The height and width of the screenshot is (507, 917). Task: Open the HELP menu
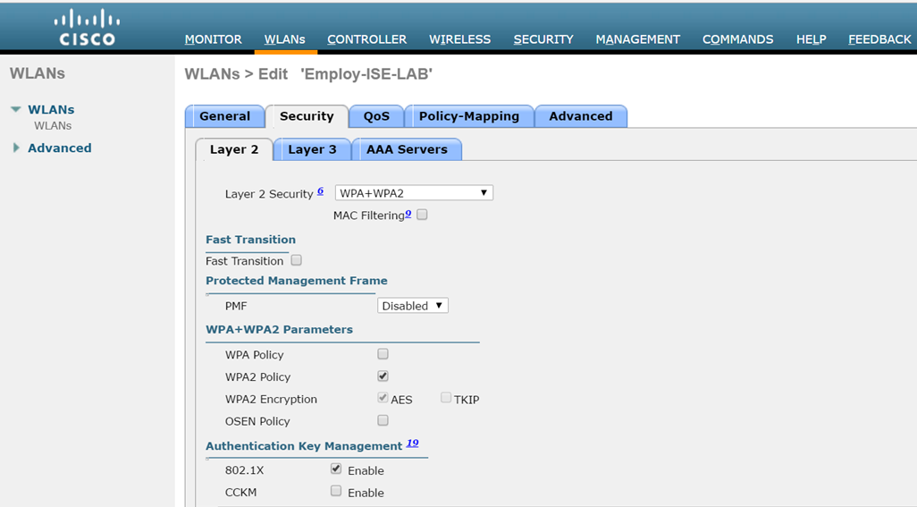[812, 39]
